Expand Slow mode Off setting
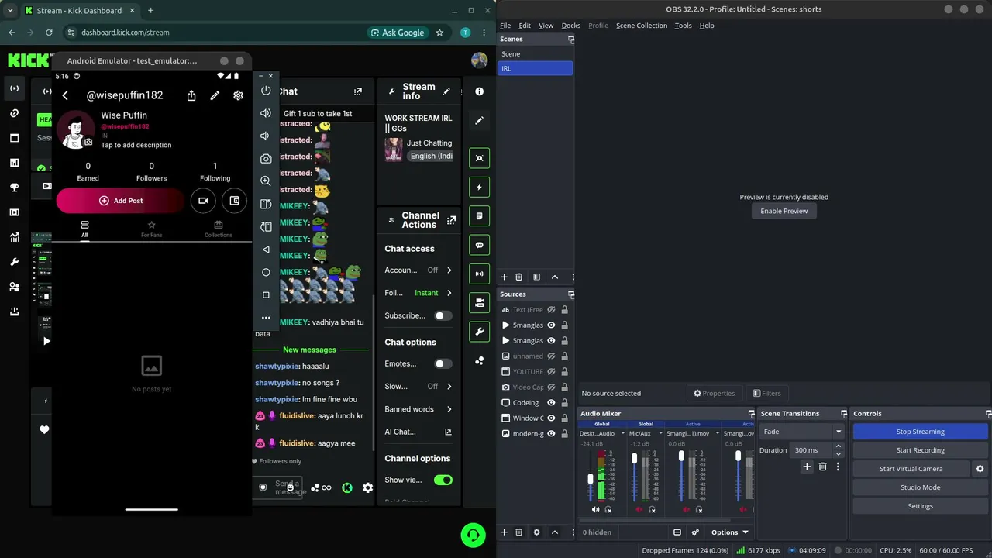Image resolution: width=992 pixels, height=558 pixels. click(449, 386)
